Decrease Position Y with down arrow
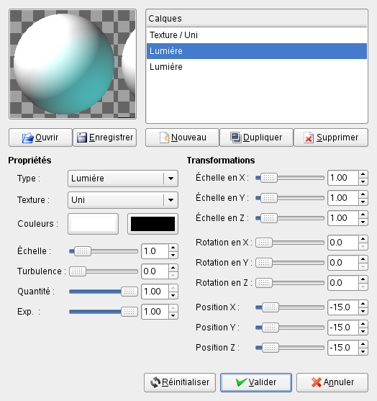377x401 pixels. point(363,331)
